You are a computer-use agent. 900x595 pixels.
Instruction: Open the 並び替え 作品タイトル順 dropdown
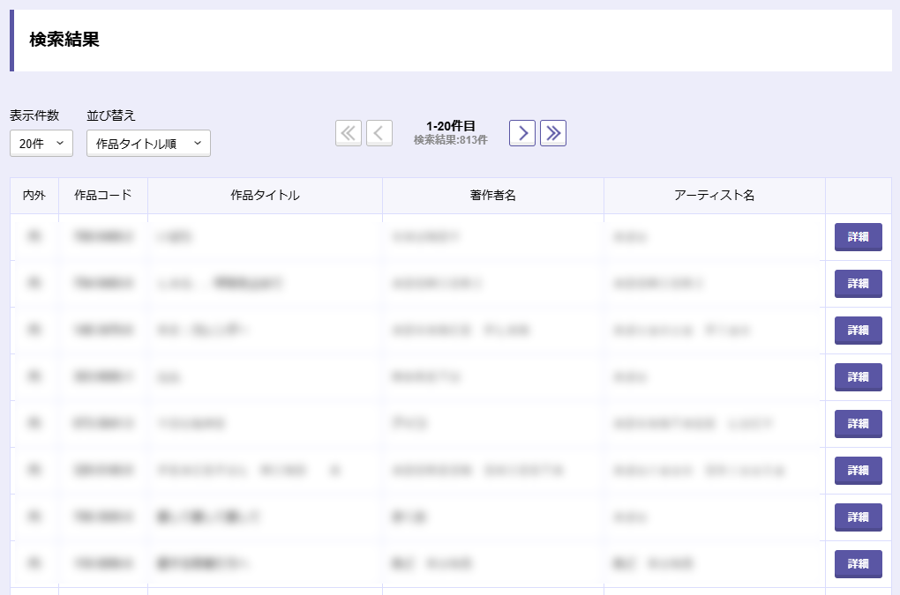(148, 144)
